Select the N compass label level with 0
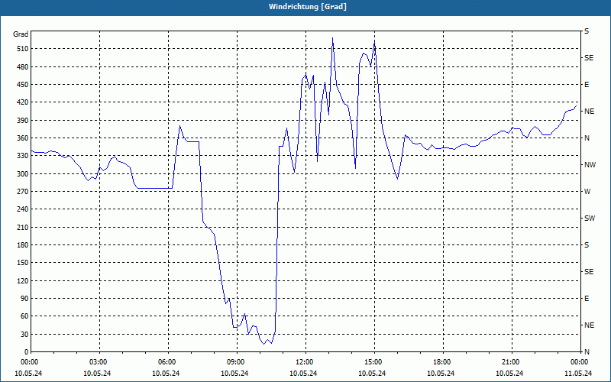Image resolution: width=611 pixels, height=382 pixels. [587, 352]
